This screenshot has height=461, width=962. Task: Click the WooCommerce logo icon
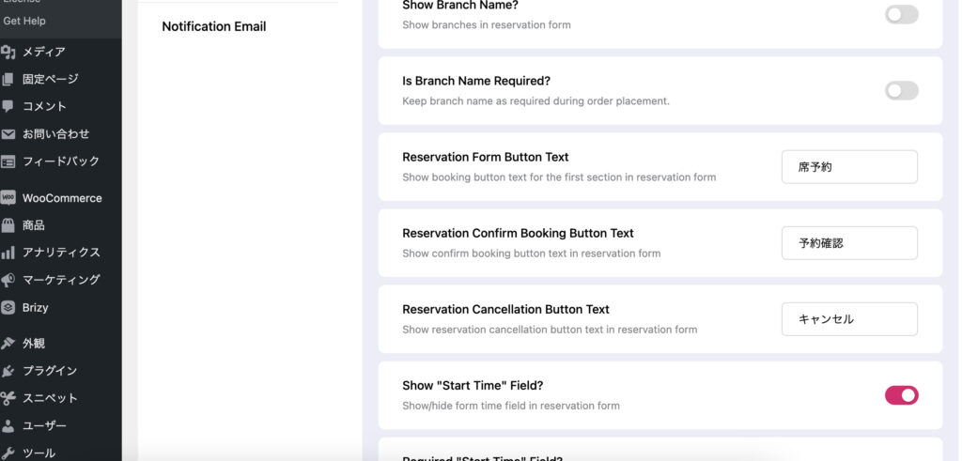point(8,198)
